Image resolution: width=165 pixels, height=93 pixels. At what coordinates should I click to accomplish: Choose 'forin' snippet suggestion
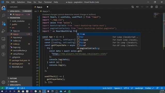[109, 43]
